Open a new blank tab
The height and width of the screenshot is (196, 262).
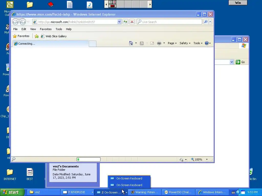point(93,44)
